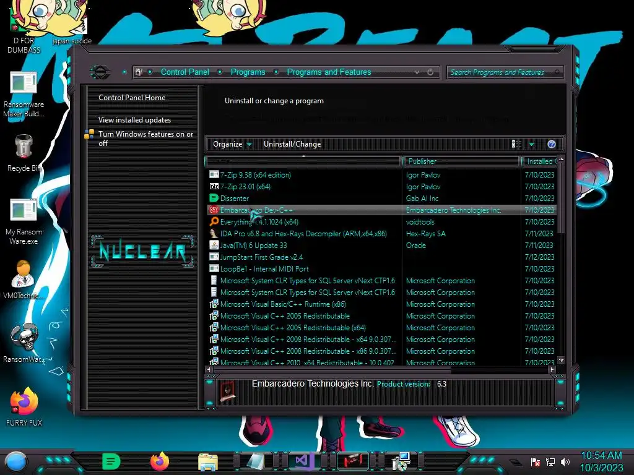
Task: Click the volume speaker tray icon
Action: click(565, 461)
